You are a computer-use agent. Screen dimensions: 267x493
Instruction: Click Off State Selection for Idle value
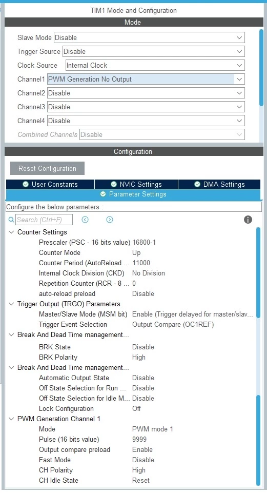pos(143,399)
